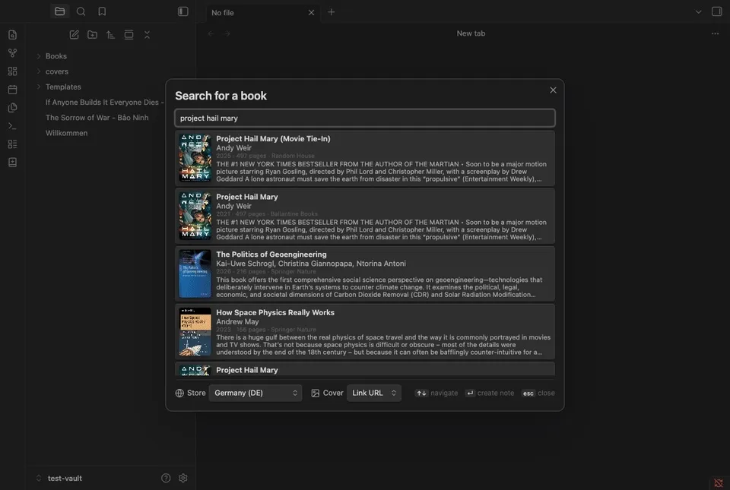The width and height of the screenshot is (730, 490).
Task: Collapse all folders icon
Action: click(x=147, y=35)
